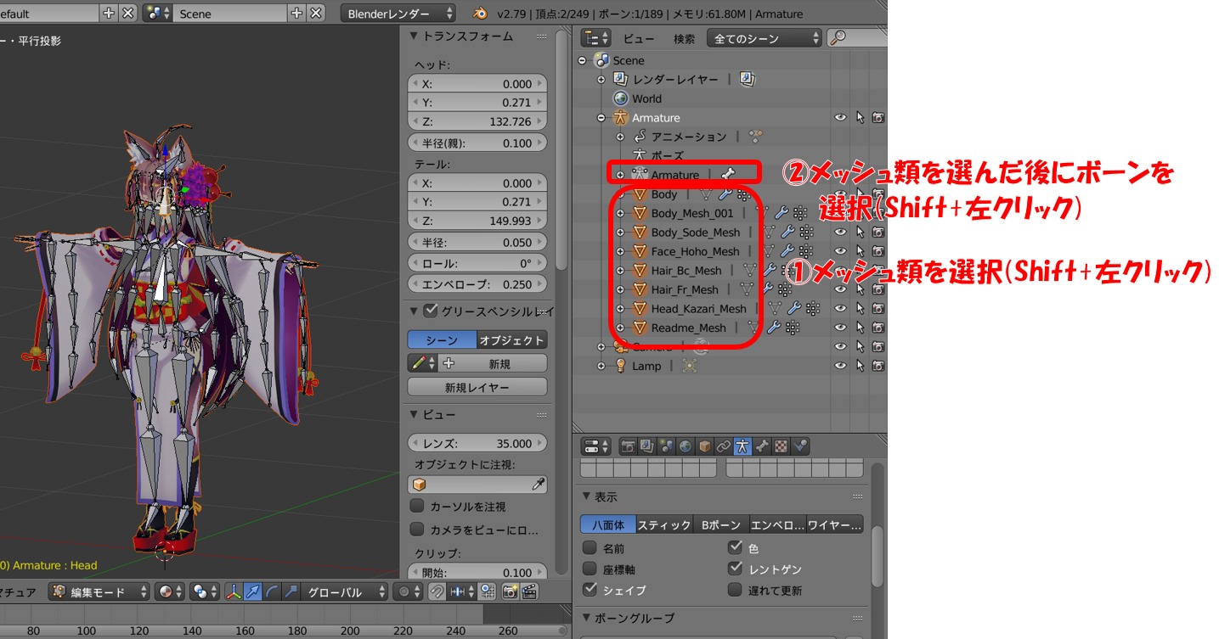Expand the Hair_Bc_Mesh tree item
Screen dimensions: 1219x639
[x=620, y=271]
